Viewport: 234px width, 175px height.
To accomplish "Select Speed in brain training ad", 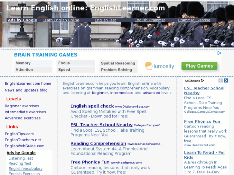I will (76, 70).
